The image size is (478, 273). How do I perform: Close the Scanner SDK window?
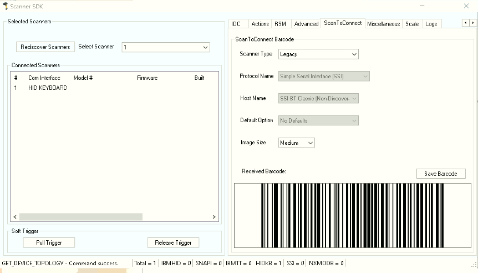tap(466, 6)
